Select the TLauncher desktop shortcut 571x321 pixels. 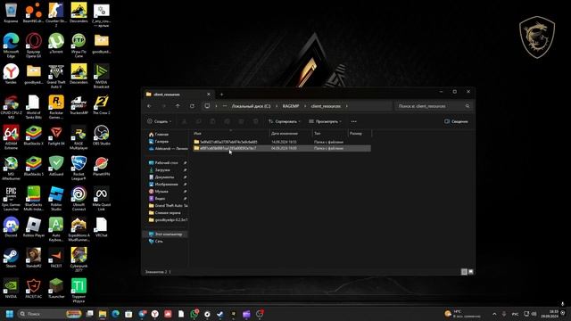click(56, 288)
